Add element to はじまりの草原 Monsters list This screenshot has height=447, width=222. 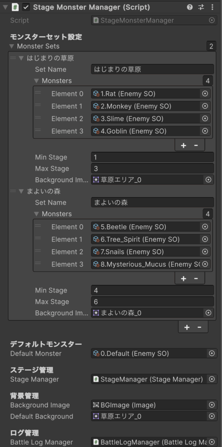184,145
